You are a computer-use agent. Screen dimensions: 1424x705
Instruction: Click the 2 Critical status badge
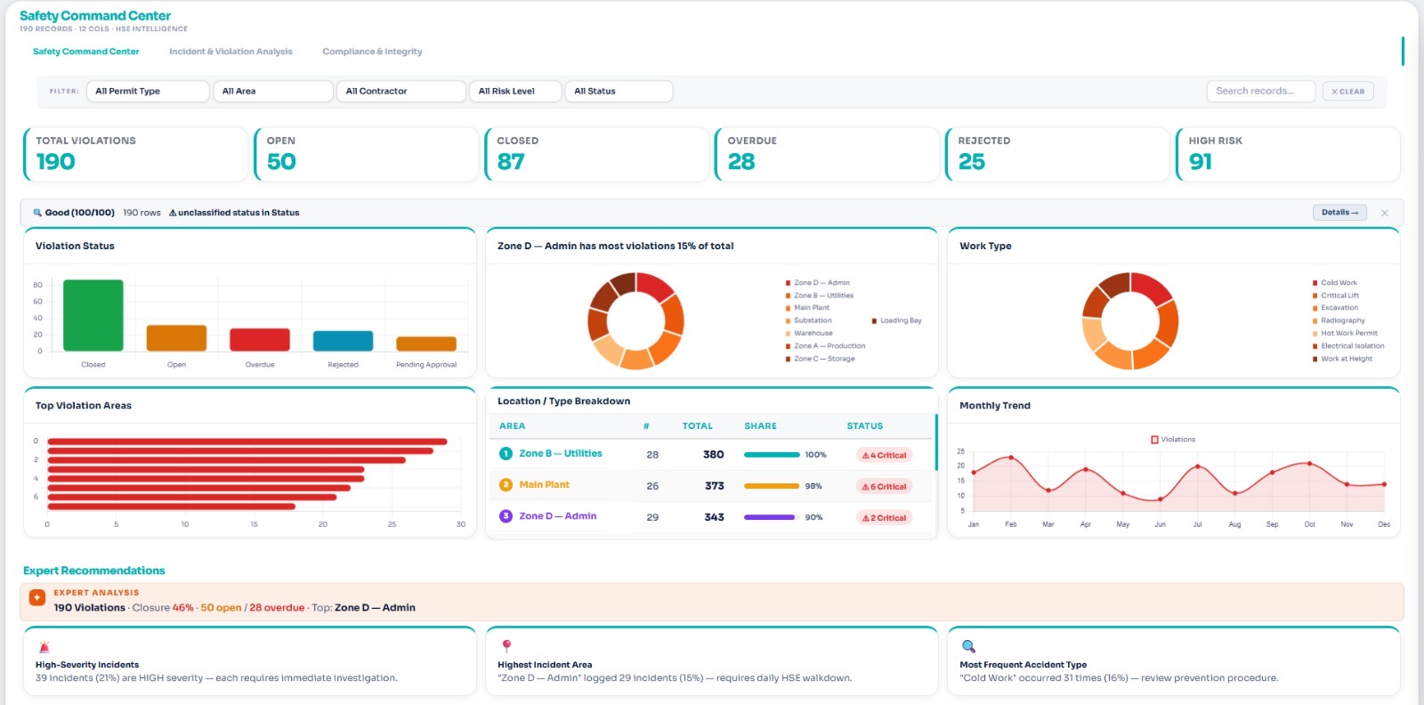click(884, 517)
